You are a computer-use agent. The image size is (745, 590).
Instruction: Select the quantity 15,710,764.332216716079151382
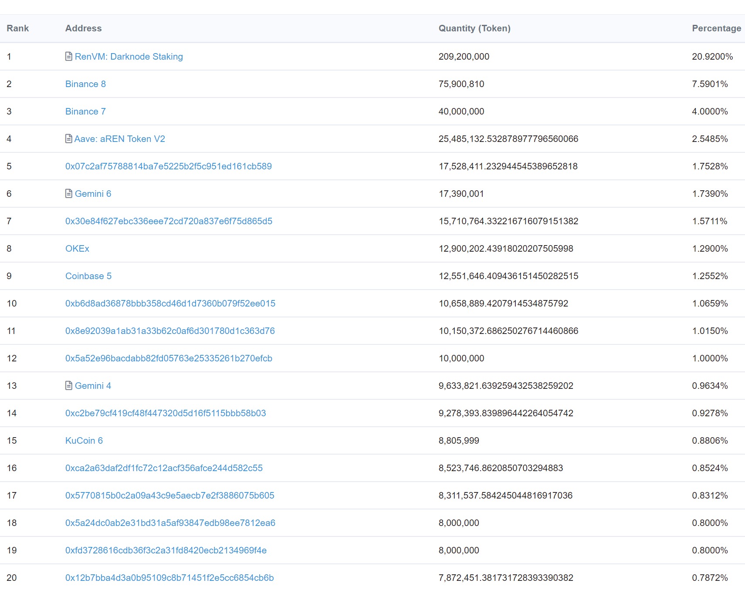coord(508,221)
